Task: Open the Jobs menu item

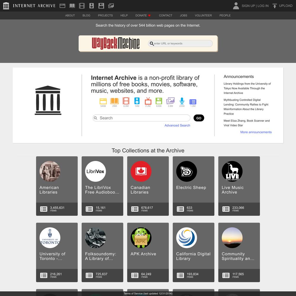Action: pos(184,15)
